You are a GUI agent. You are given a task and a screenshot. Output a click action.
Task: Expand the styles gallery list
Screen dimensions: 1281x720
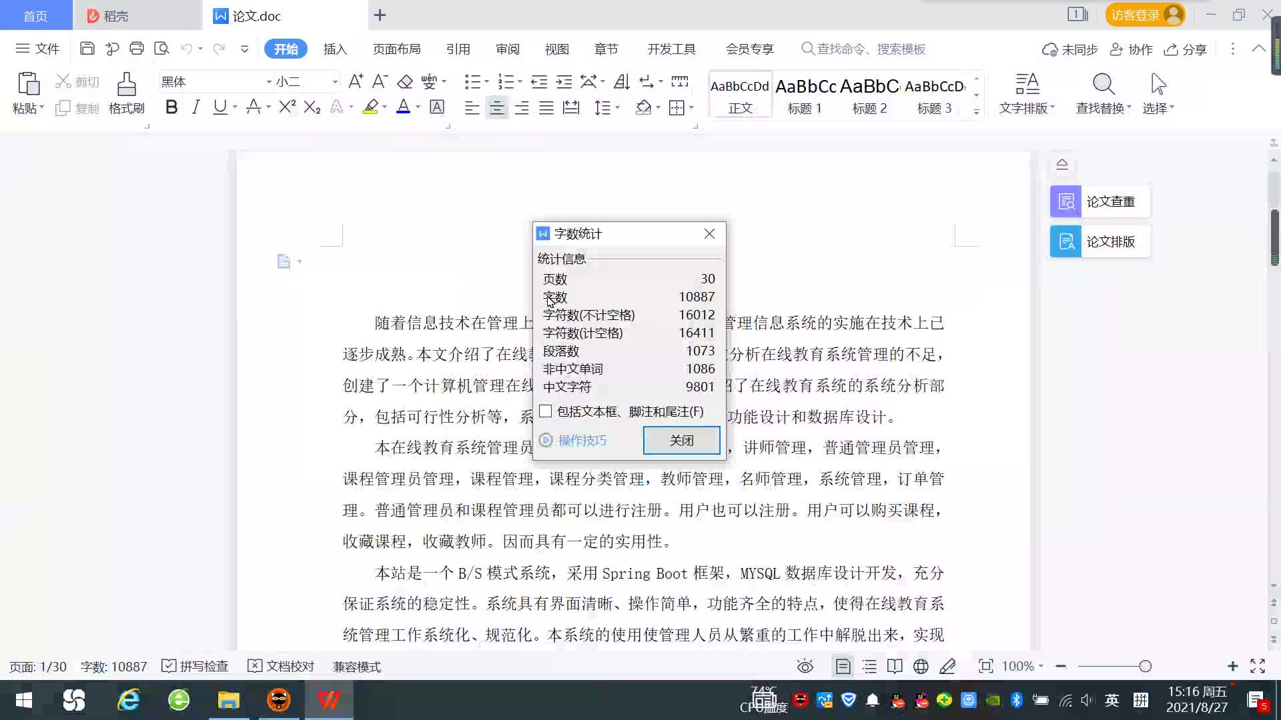tap(976, 111)
